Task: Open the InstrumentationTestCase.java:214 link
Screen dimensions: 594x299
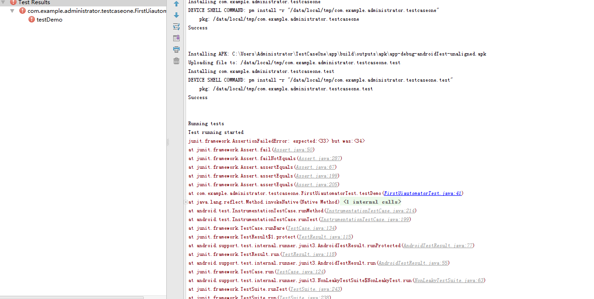Action: click(x=370, y=210)
